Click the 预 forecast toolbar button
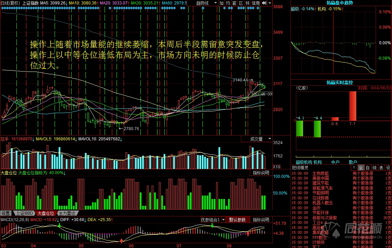The width and height of the screenshot is (392, 248). pyautogui.click(x=247, y=3)
